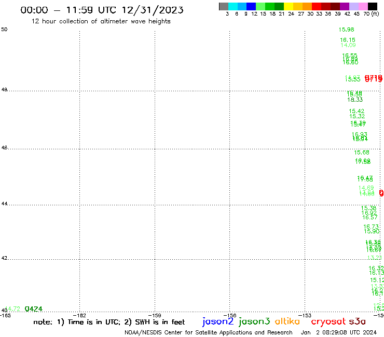Select the bold green 0424 time label

coord(34,309)
